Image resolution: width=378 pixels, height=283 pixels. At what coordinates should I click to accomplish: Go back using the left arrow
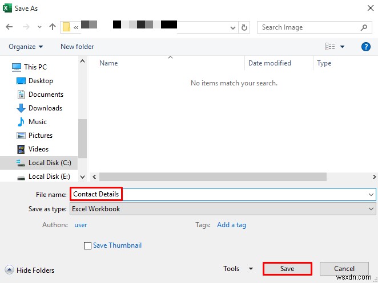[9, 27]
